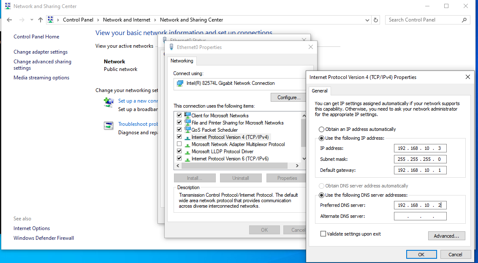478x263 pixels.
Task: Click OK in Ethernet0 Properties
Action: pyautogui.click(x=264, y=230)
